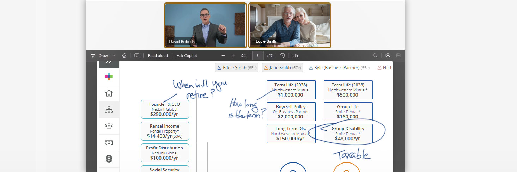The width and height of the screenshot is (517, 172).
Task: Open the Group Life $160,000 card
Action: (x=348, y=112)
